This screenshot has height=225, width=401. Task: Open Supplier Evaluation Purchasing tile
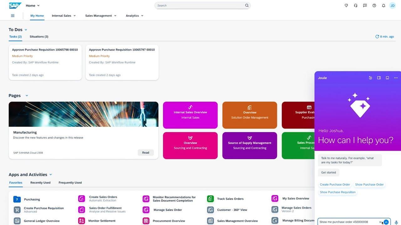point(298,115)
